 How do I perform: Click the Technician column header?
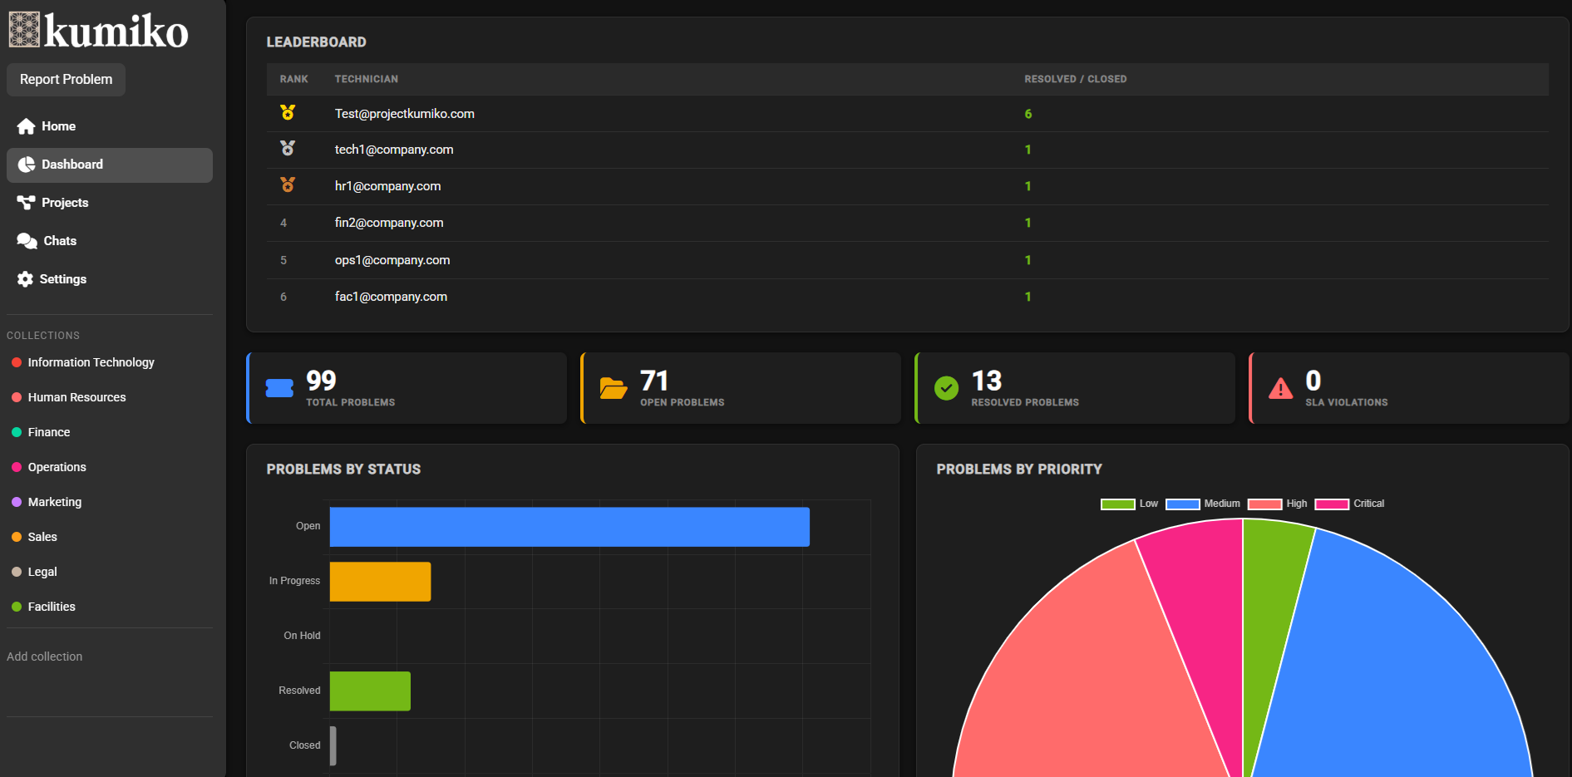tap(367, 79)
